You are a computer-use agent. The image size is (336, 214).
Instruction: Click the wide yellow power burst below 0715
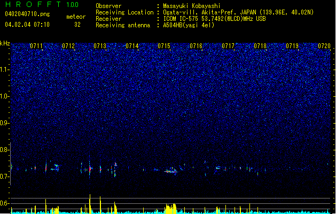point(170,209)
